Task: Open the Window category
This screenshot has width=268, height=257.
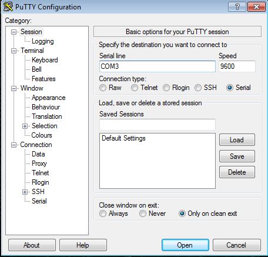Action: (32, 88)
